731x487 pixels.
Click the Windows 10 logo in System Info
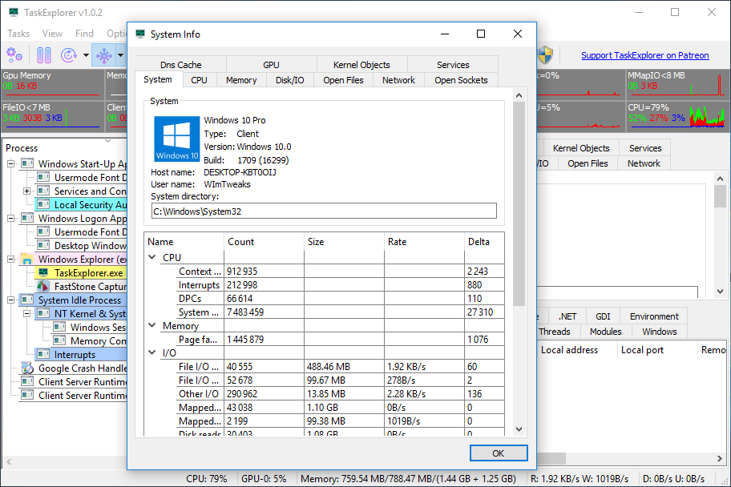coord(176,139)
